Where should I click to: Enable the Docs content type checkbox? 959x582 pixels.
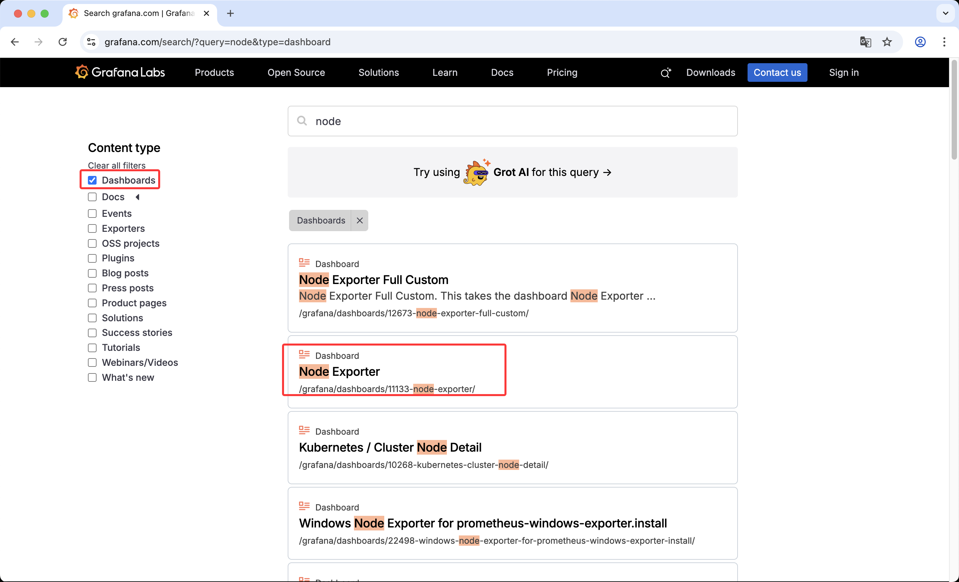pos(92,197)
